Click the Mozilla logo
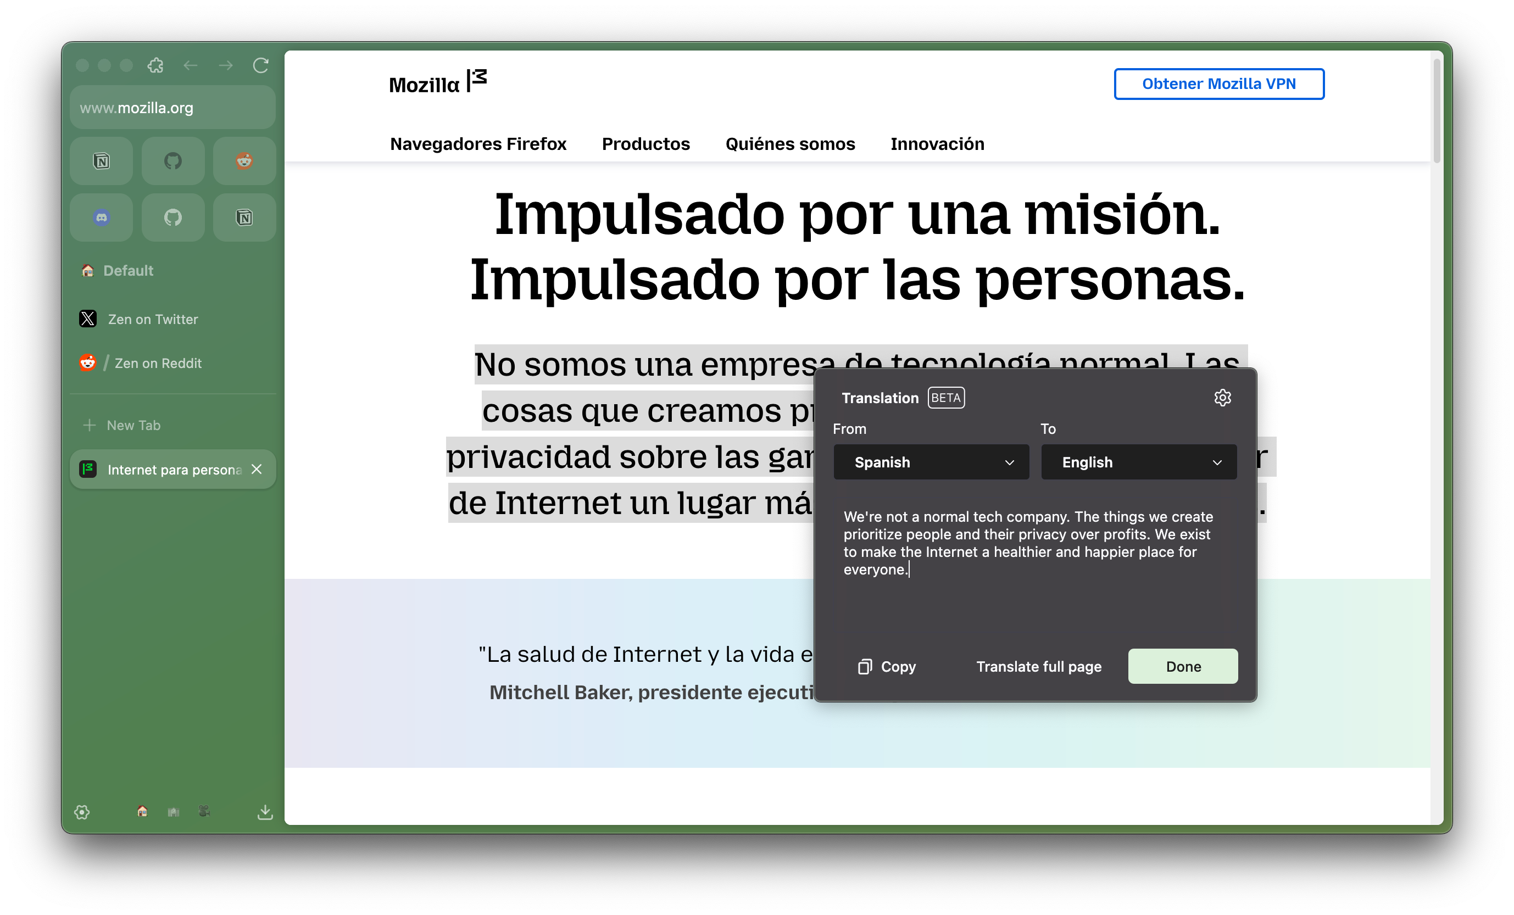Screen dimensions: 1514x915 [437, 82]
